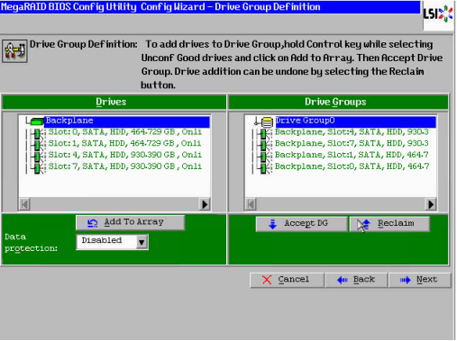This screenshot has height=341, width=457.
Task: Click right arrow of Drives list scrollbar
Action: click(205, 204)
